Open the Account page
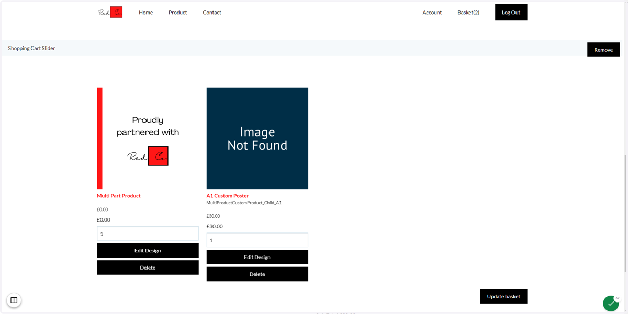The image size is (628, 314). coord(432,13)
